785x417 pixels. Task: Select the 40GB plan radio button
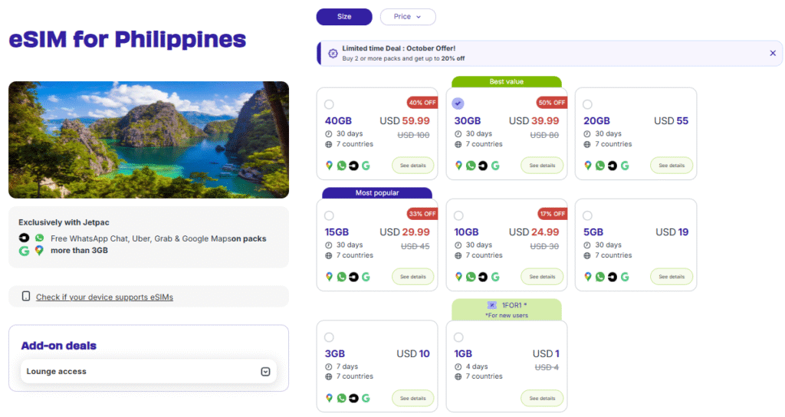329,104
